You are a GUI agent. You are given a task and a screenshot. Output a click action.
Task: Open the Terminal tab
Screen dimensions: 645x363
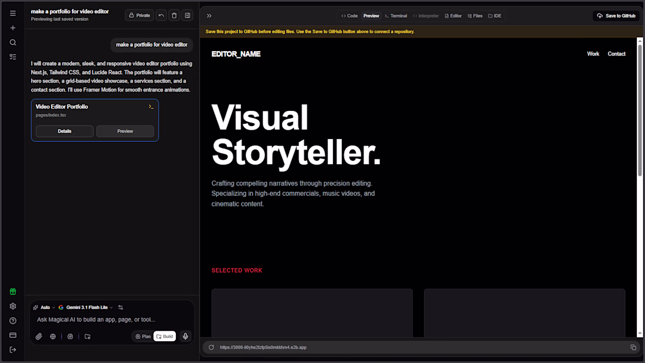point(396,16)
